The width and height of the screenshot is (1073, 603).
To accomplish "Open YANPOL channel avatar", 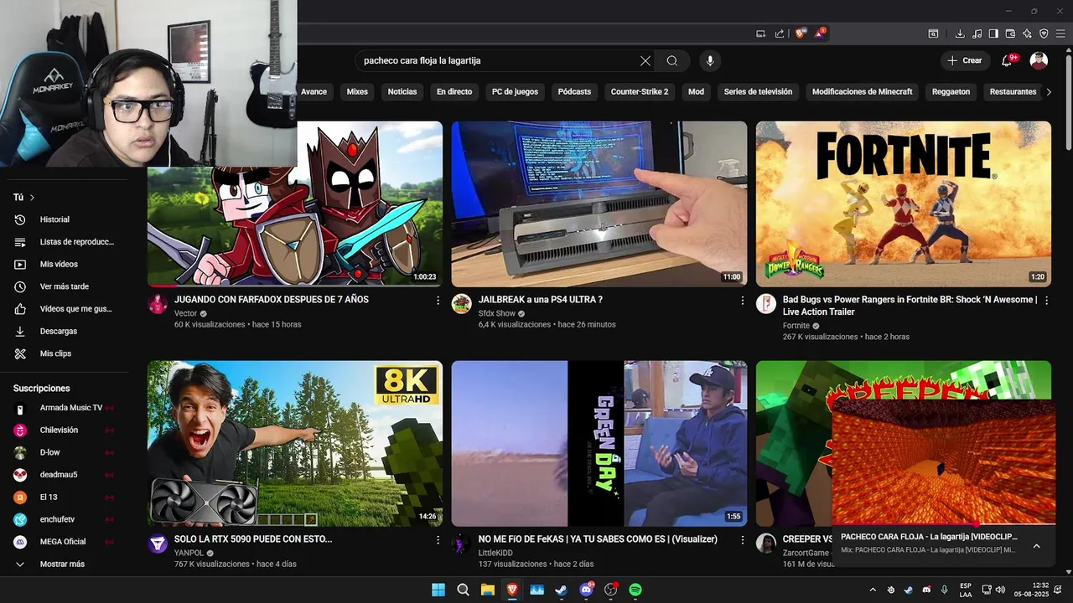I will tap(158, 544).
